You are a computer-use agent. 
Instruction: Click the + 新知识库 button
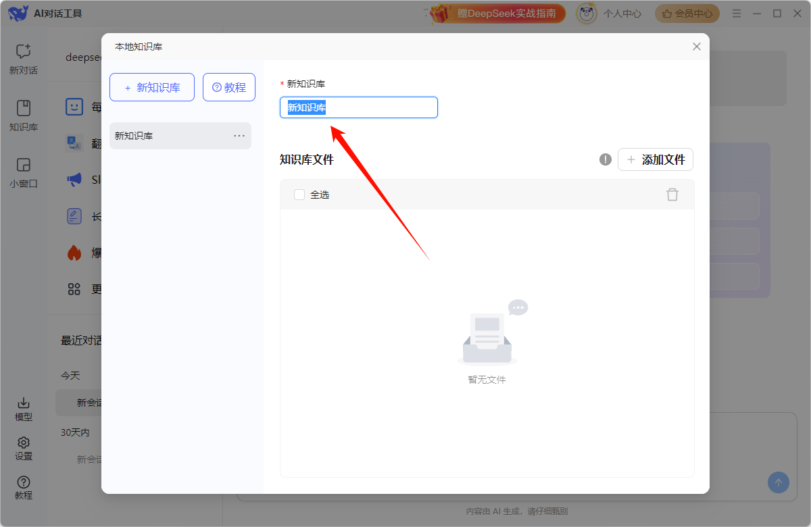click(x=152, y=87)
